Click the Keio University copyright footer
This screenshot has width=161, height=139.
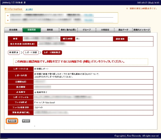(x=136, y=136)
